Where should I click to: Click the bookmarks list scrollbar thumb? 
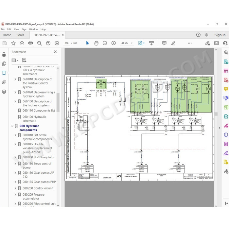pos(58,102)
